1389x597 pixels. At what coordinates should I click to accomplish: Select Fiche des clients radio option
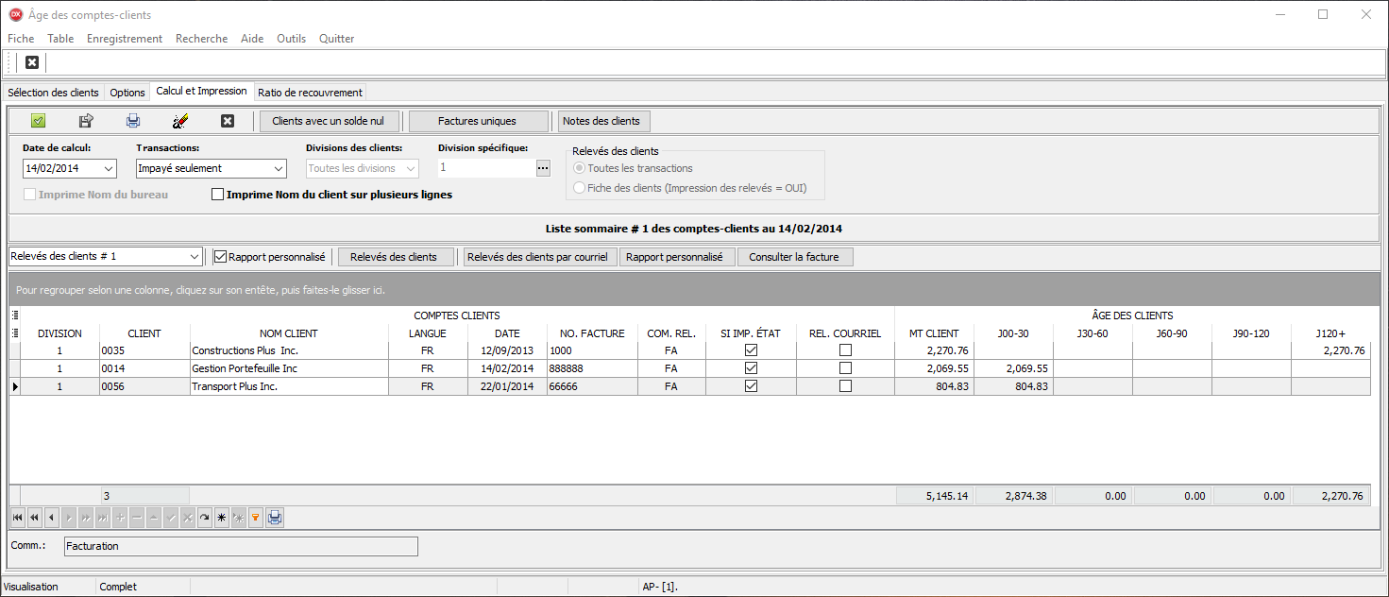(x=580, y=188)
